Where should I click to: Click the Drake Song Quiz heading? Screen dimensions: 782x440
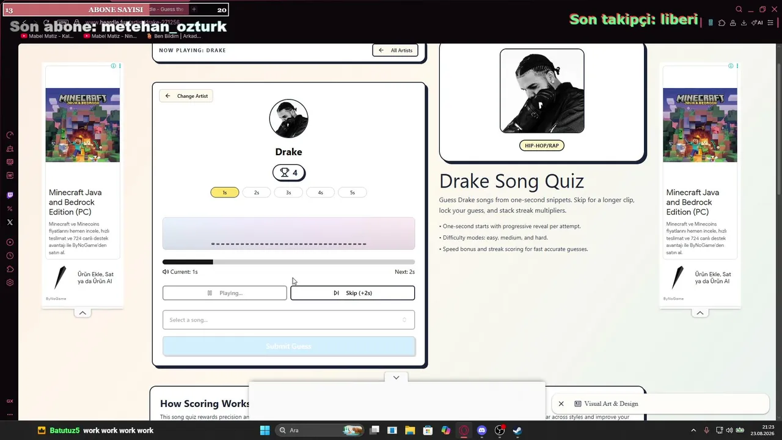[x=511, y=181]
